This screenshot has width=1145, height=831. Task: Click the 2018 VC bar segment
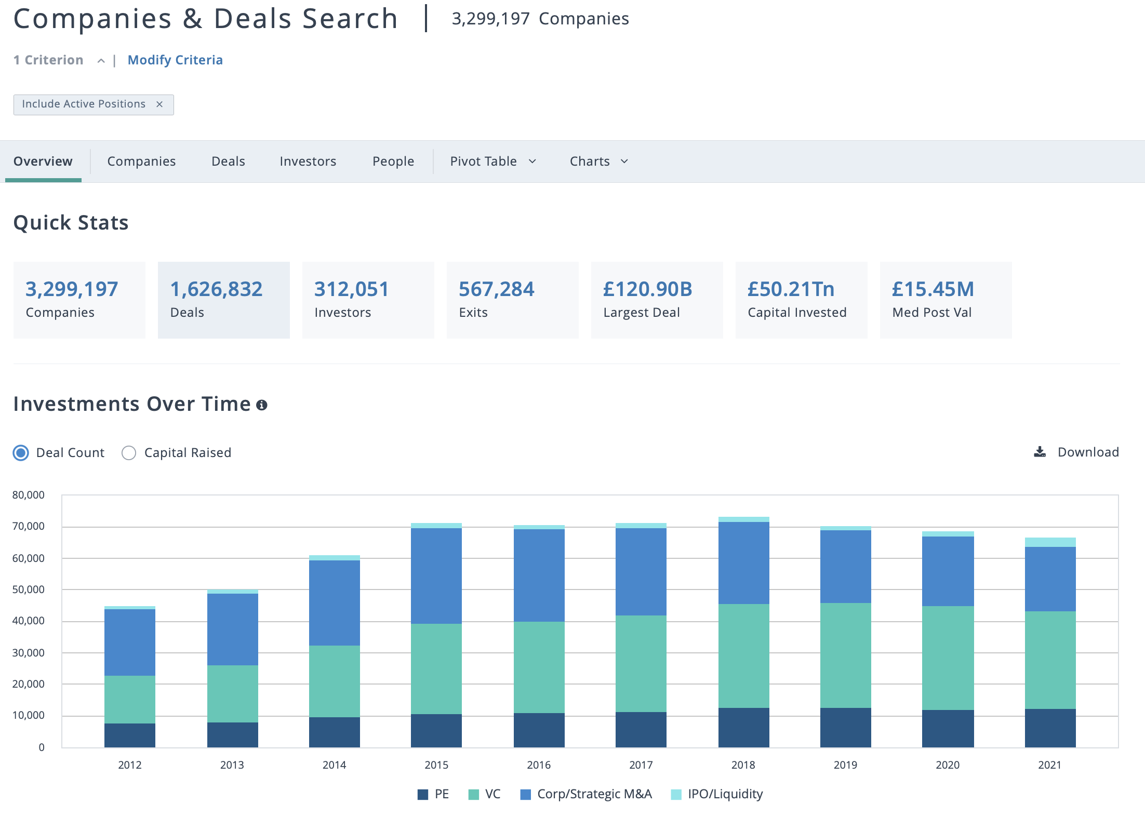pyautogui.click(x=743, y=656)
